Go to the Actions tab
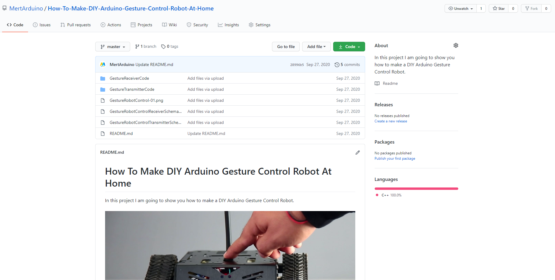Screen dimensions: 555x280 (111, 25)
